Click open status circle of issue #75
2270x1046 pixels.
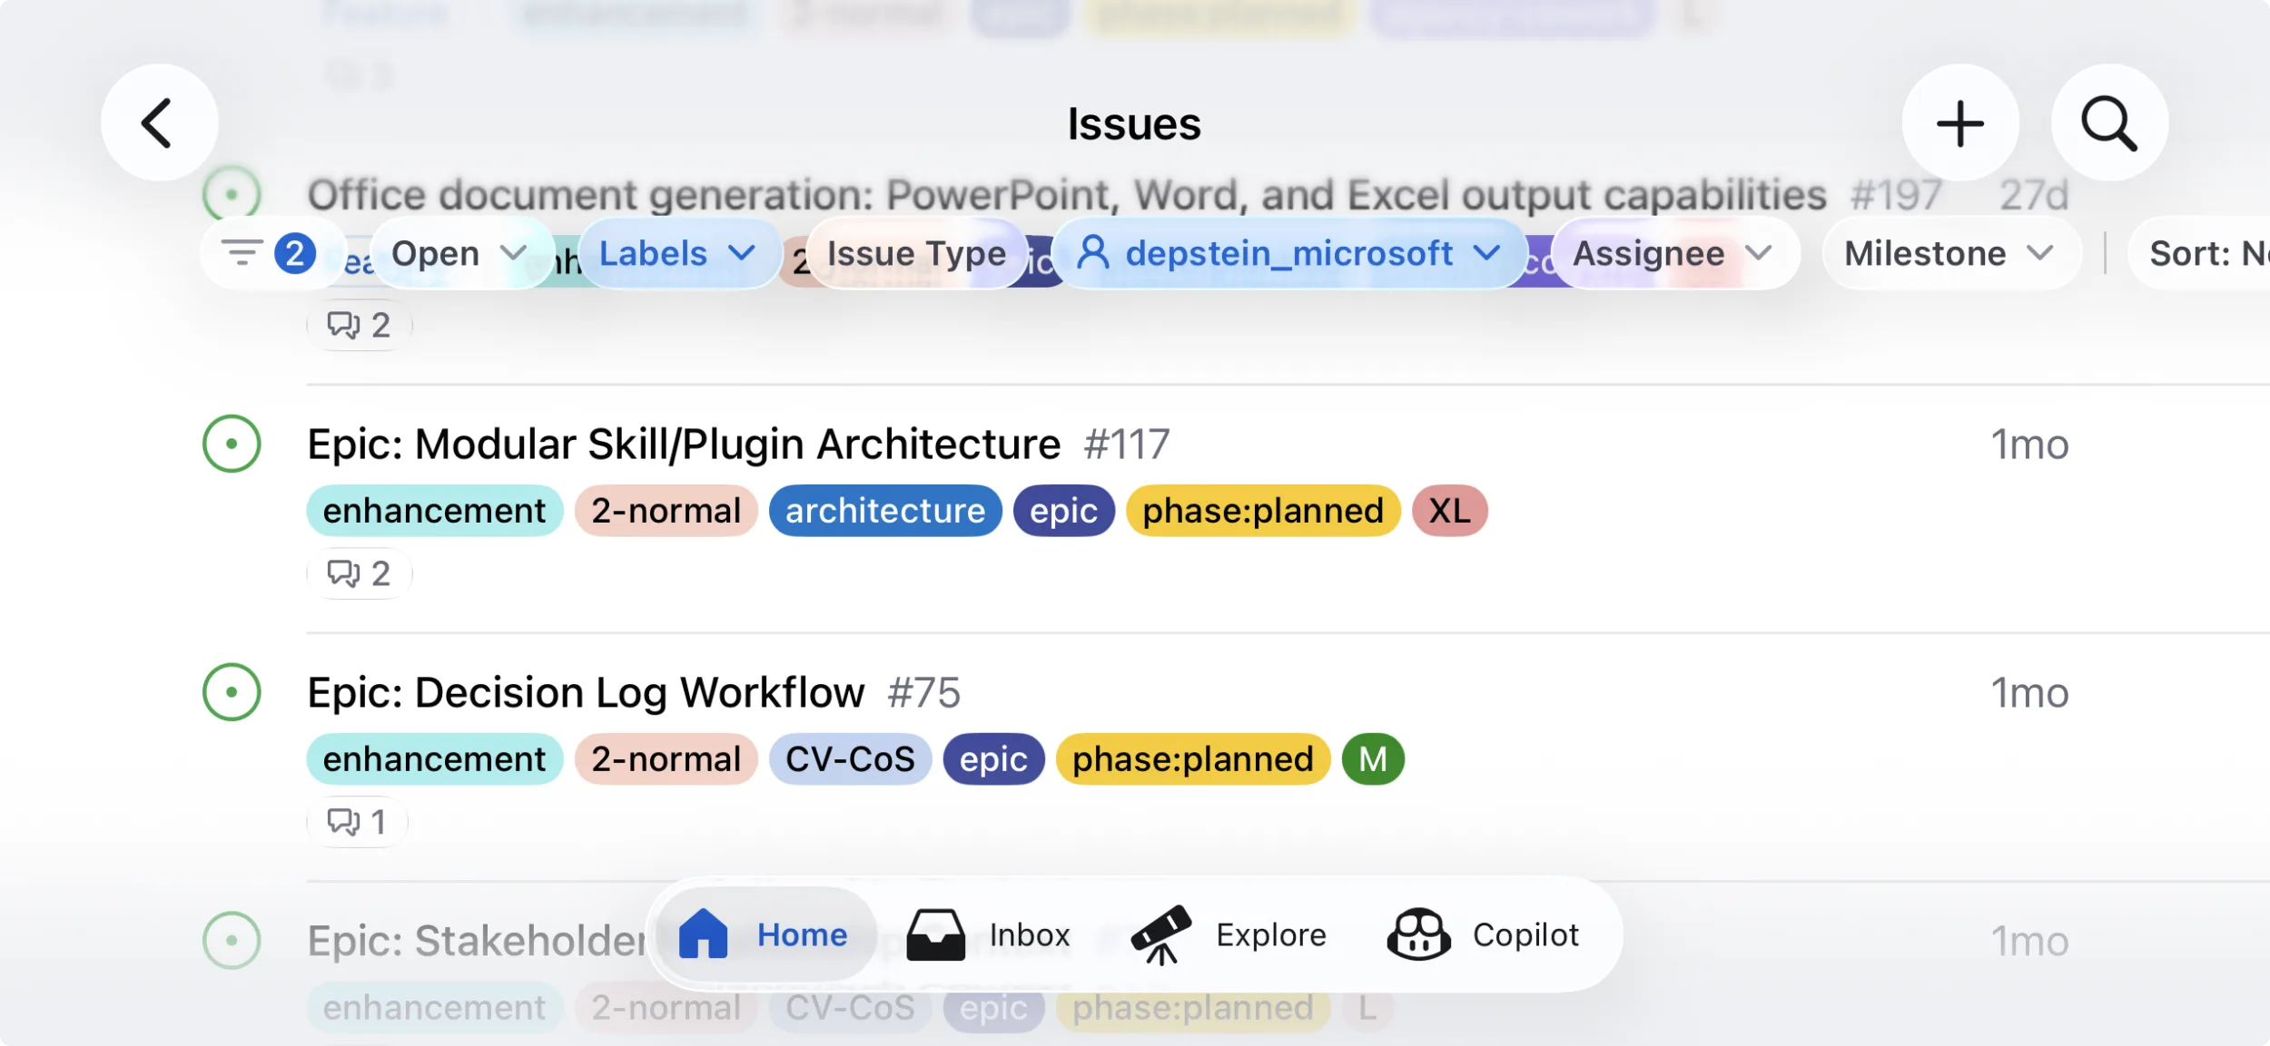tap(232, 692)
